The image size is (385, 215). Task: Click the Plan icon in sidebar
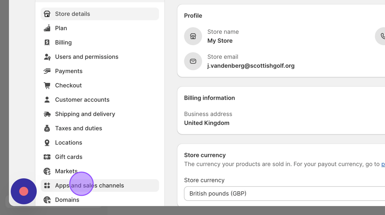click(47, 28)
